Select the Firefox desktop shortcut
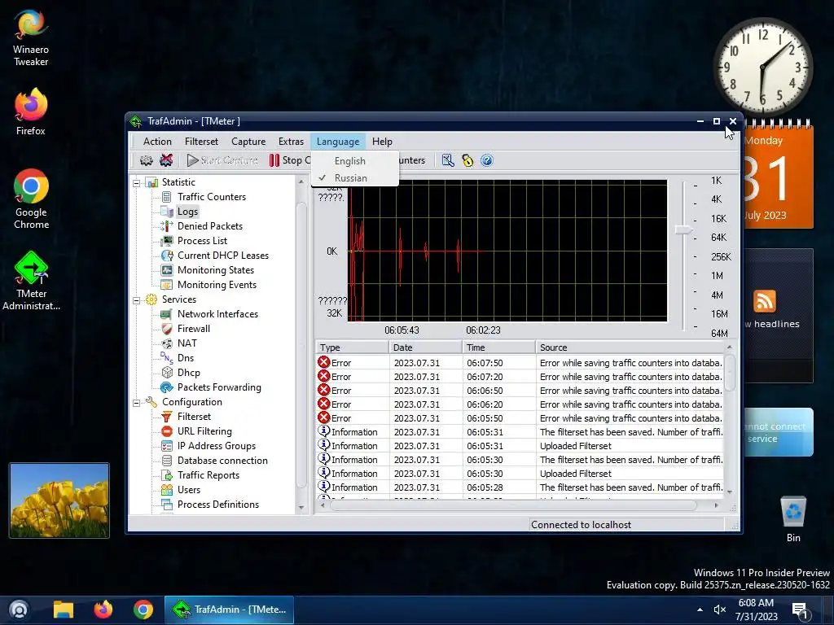The image size is (834, 625). point(31,112)
